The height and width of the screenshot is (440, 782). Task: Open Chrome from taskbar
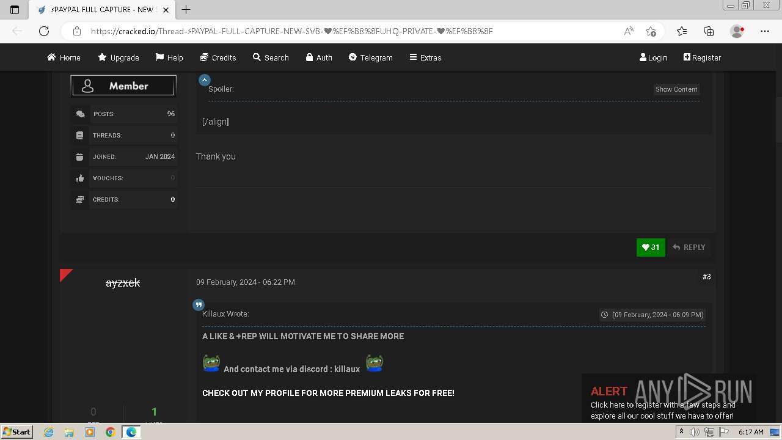110,432
